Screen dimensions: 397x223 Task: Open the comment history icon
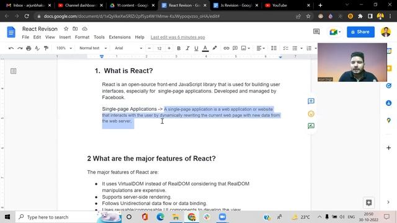(316, 32)
